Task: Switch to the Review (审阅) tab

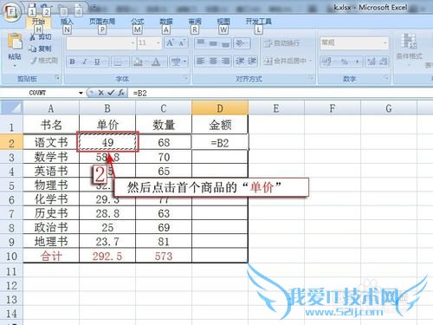Action: coord(195,21)
